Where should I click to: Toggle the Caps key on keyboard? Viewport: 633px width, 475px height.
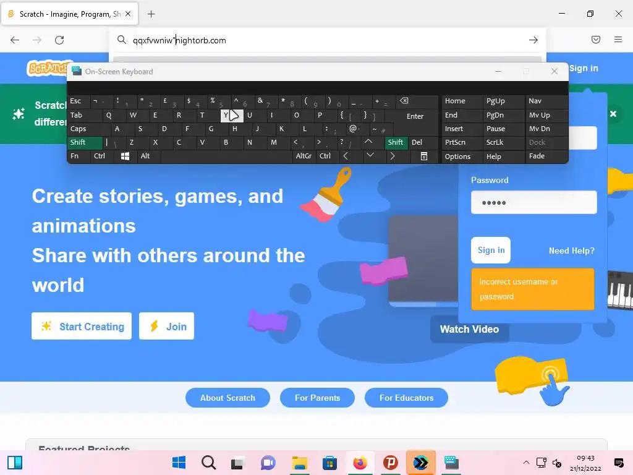pos(89,129)
